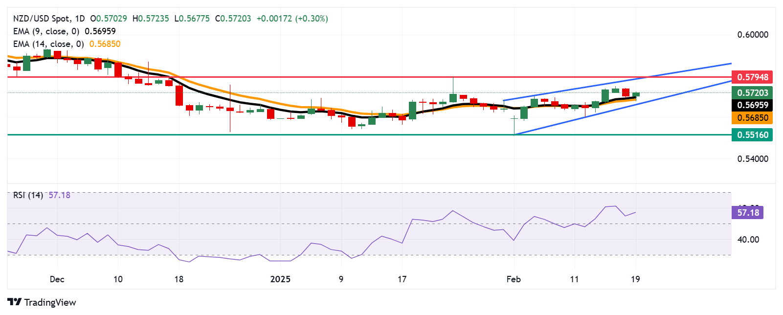Click the TradingView brand text
783x315 pixels.
point(50,302)
